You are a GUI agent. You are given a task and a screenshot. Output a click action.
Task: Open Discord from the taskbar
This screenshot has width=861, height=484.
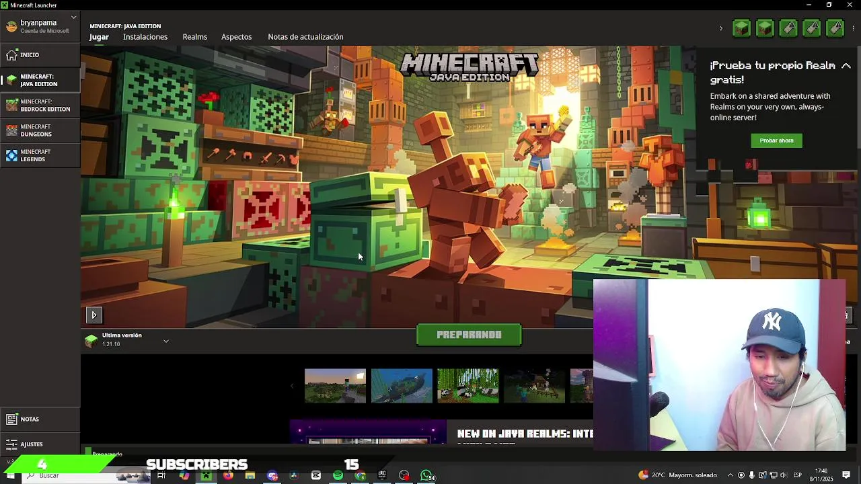(x=272, y=476)
